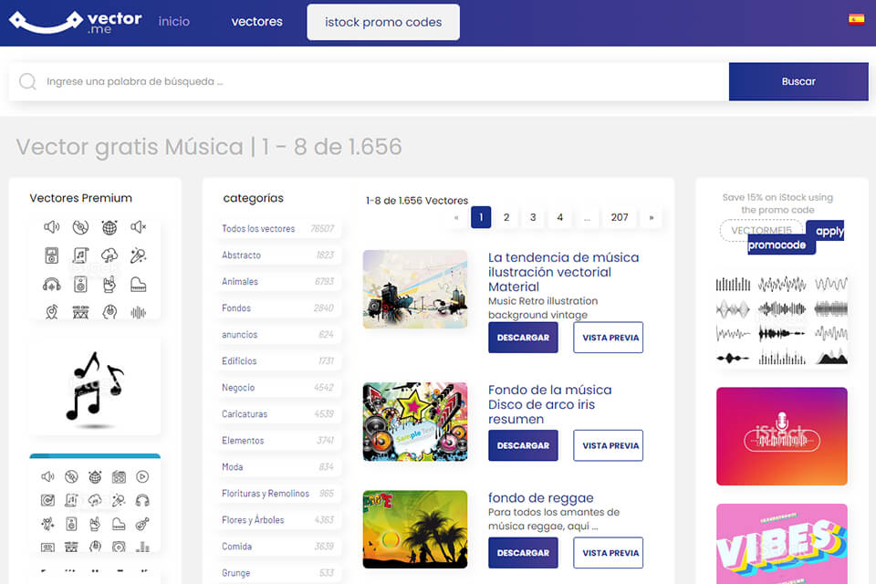Select the piano icon in the lower icon set
The width and height of the screenshot is (876, 584).
tap(119, 523)
